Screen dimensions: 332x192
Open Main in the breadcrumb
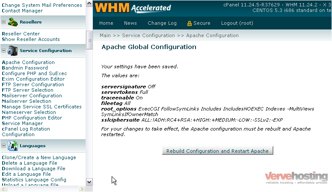click(x=105, y=35)
